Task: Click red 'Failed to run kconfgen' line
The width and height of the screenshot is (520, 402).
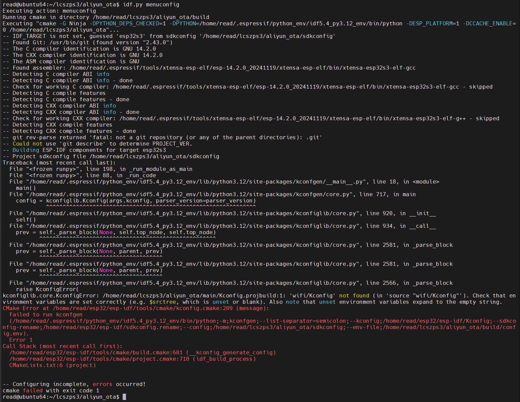Action: 46,315
